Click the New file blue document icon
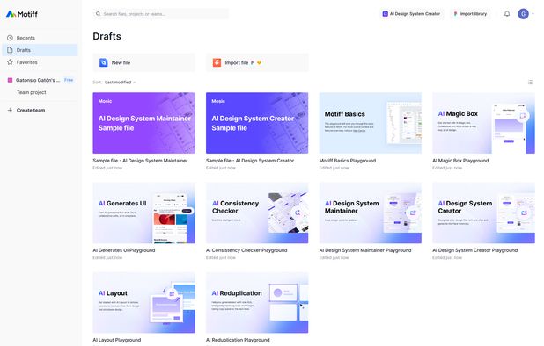The width and height of the screenshot is (544, 346). [x=103, y=62]
